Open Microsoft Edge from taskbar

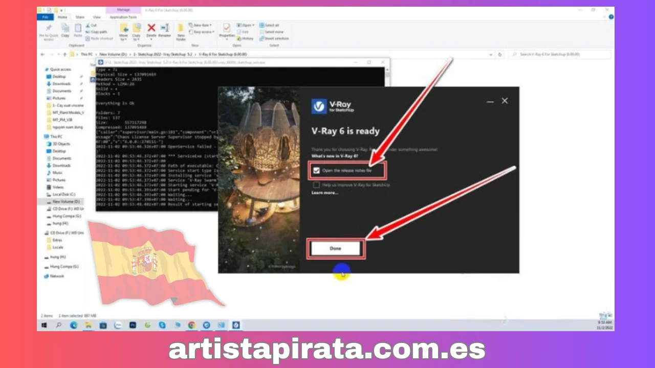[x=74, y=325]
